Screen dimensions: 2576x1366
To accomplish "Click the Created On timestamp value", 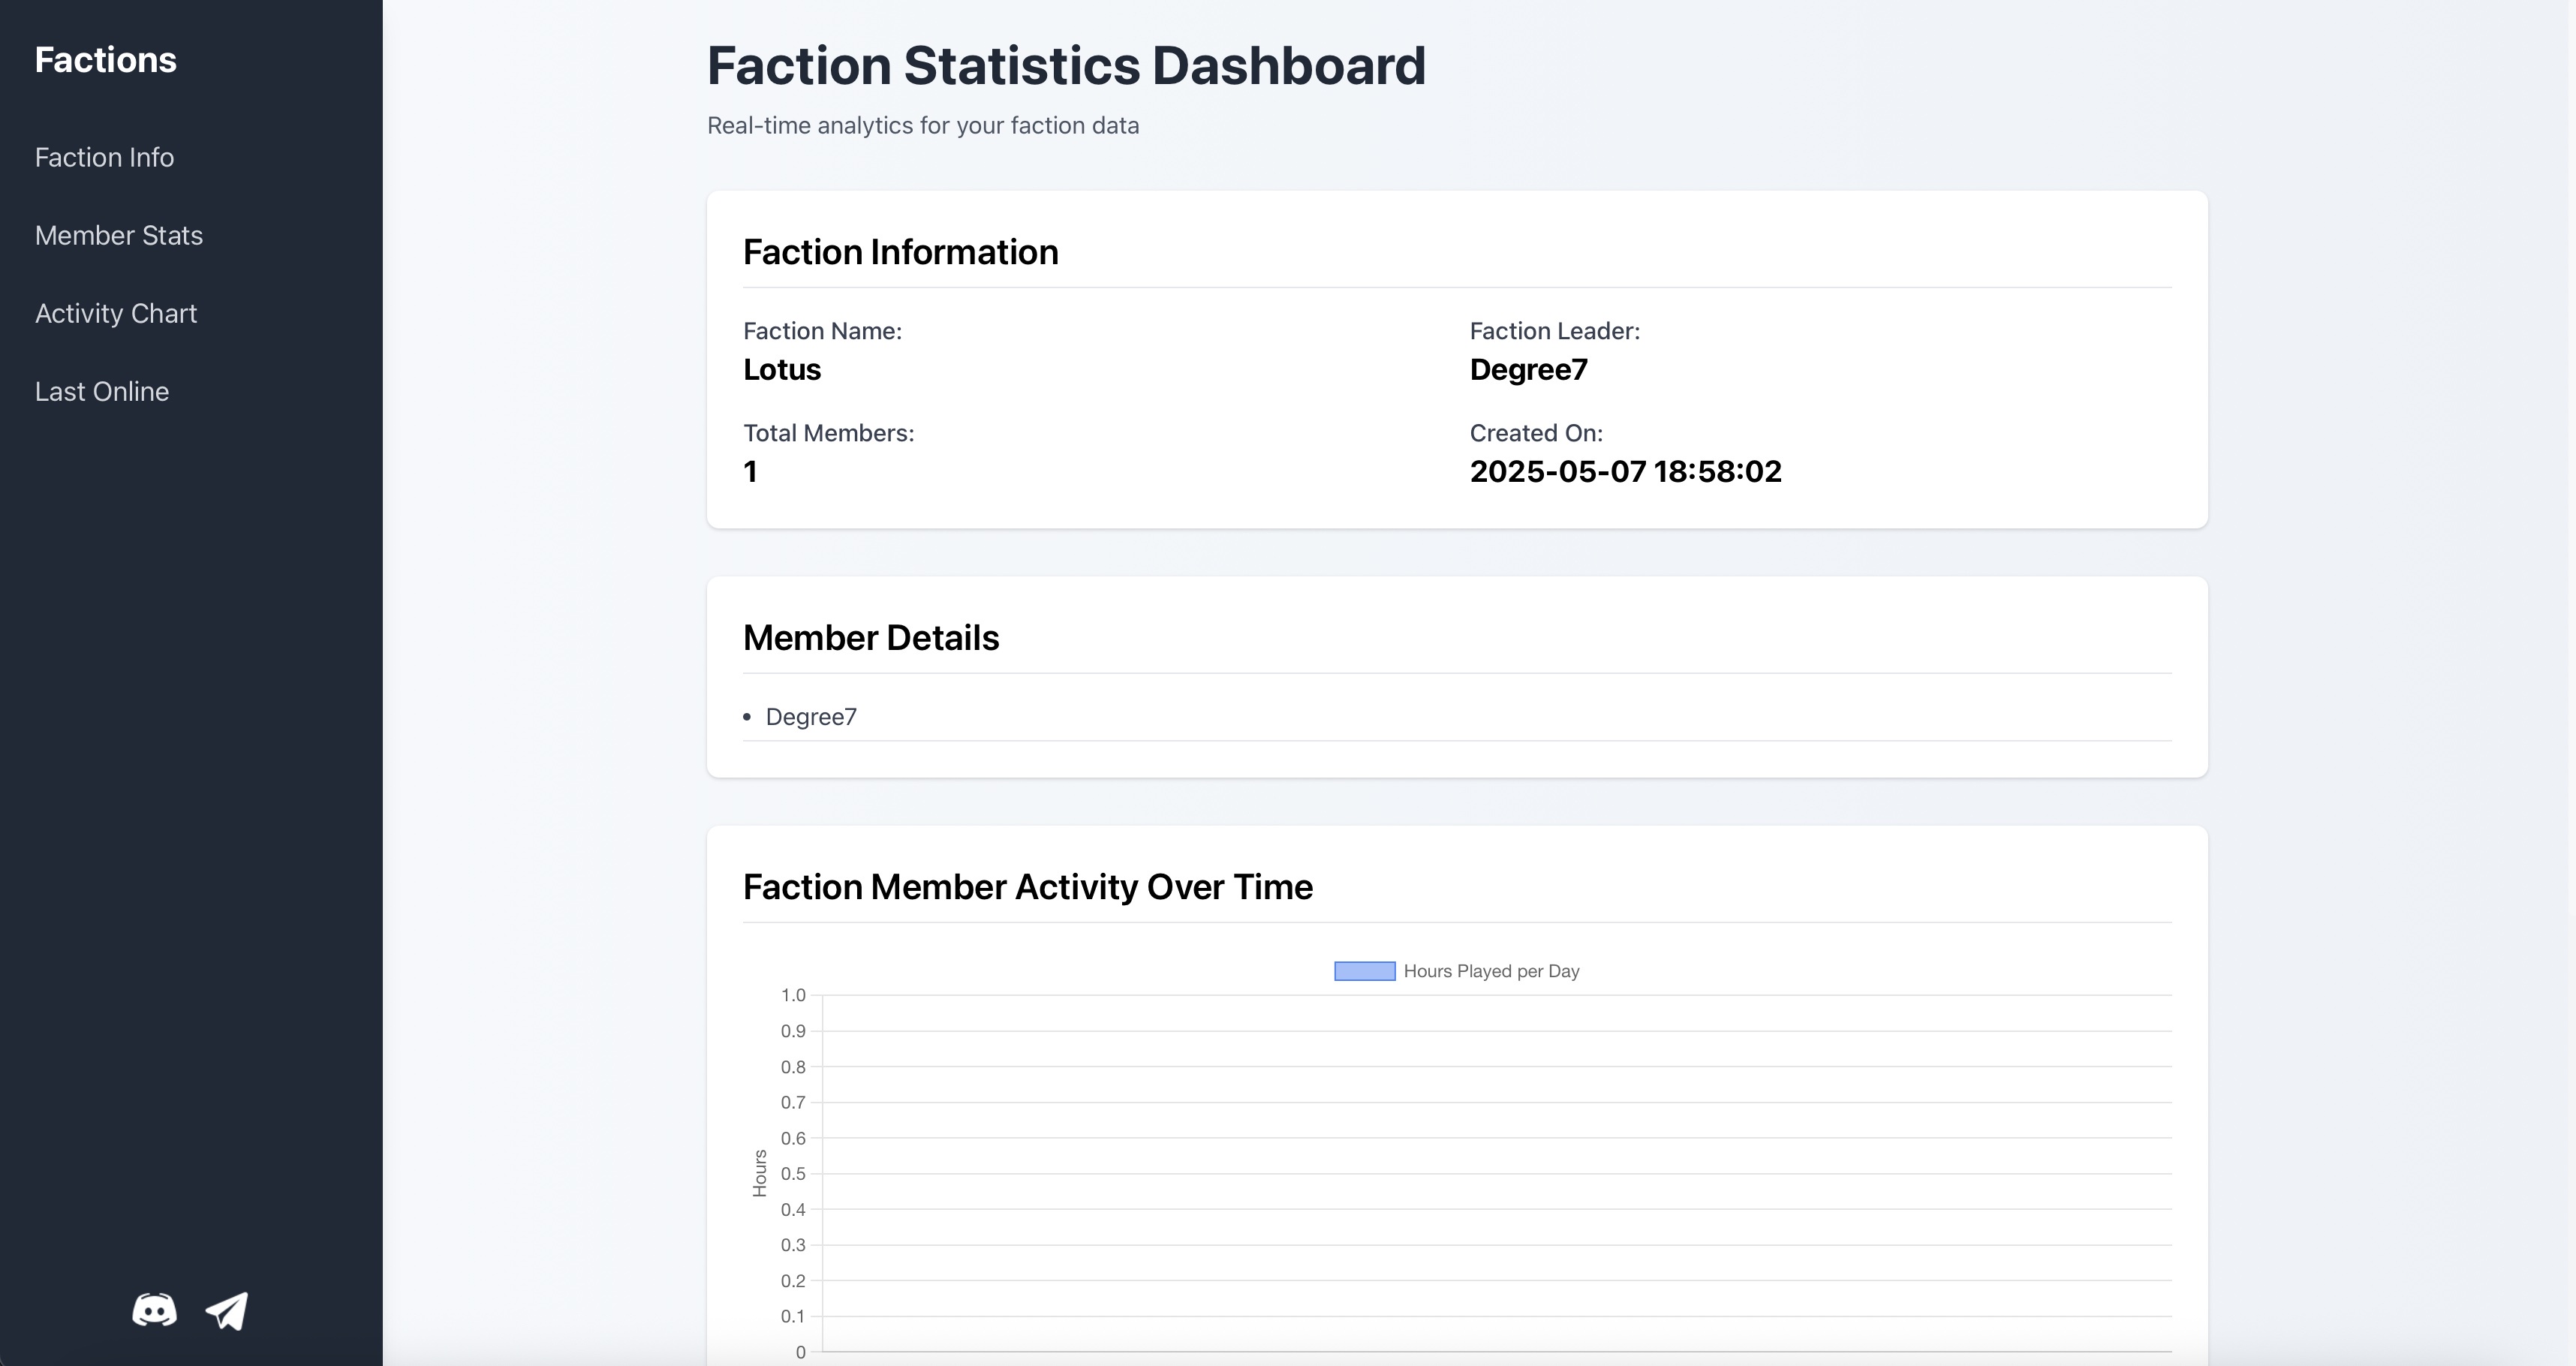I will click(1624, 472).
